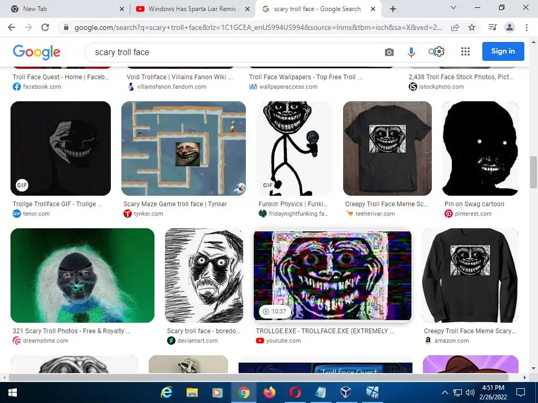Launch Internet Explorer from taskbar

click(167, 393)
